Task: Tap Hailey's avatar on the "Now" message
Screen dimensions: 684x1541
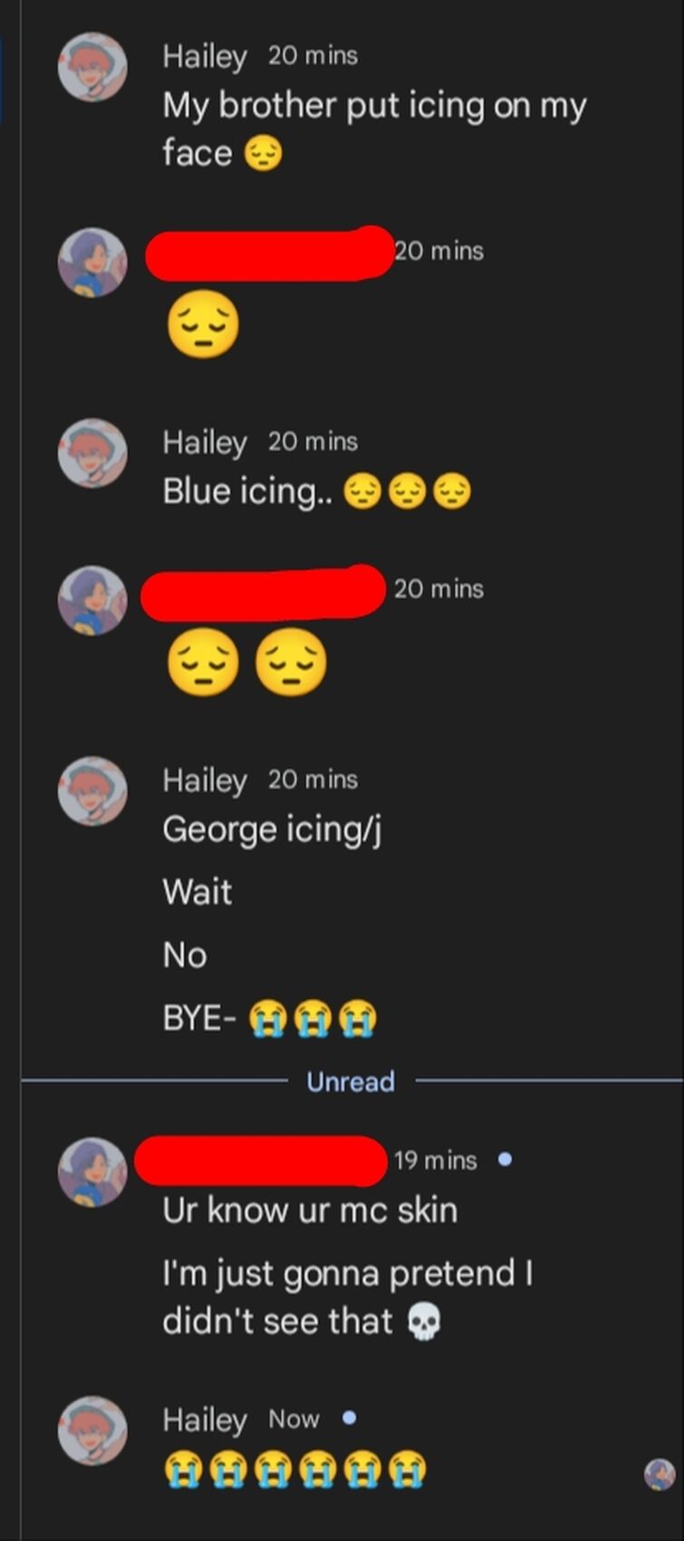Action: pos(92,1431)
